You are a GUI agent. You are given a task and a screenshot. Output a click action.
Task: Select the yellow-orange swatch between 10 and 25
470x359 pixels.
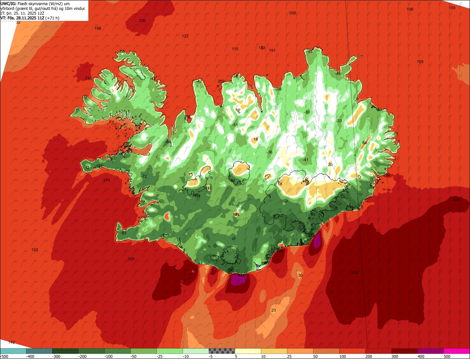274,351
